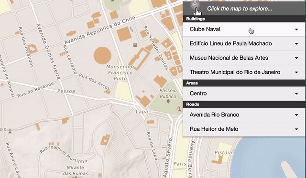
Task: Click the monument icon at the left edge of the map
Action: point(10,131)
